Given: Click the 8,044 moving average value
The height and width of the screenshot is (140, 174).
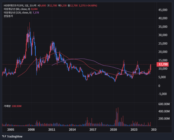Looking at the screenshot, I should tap(34, 9).
